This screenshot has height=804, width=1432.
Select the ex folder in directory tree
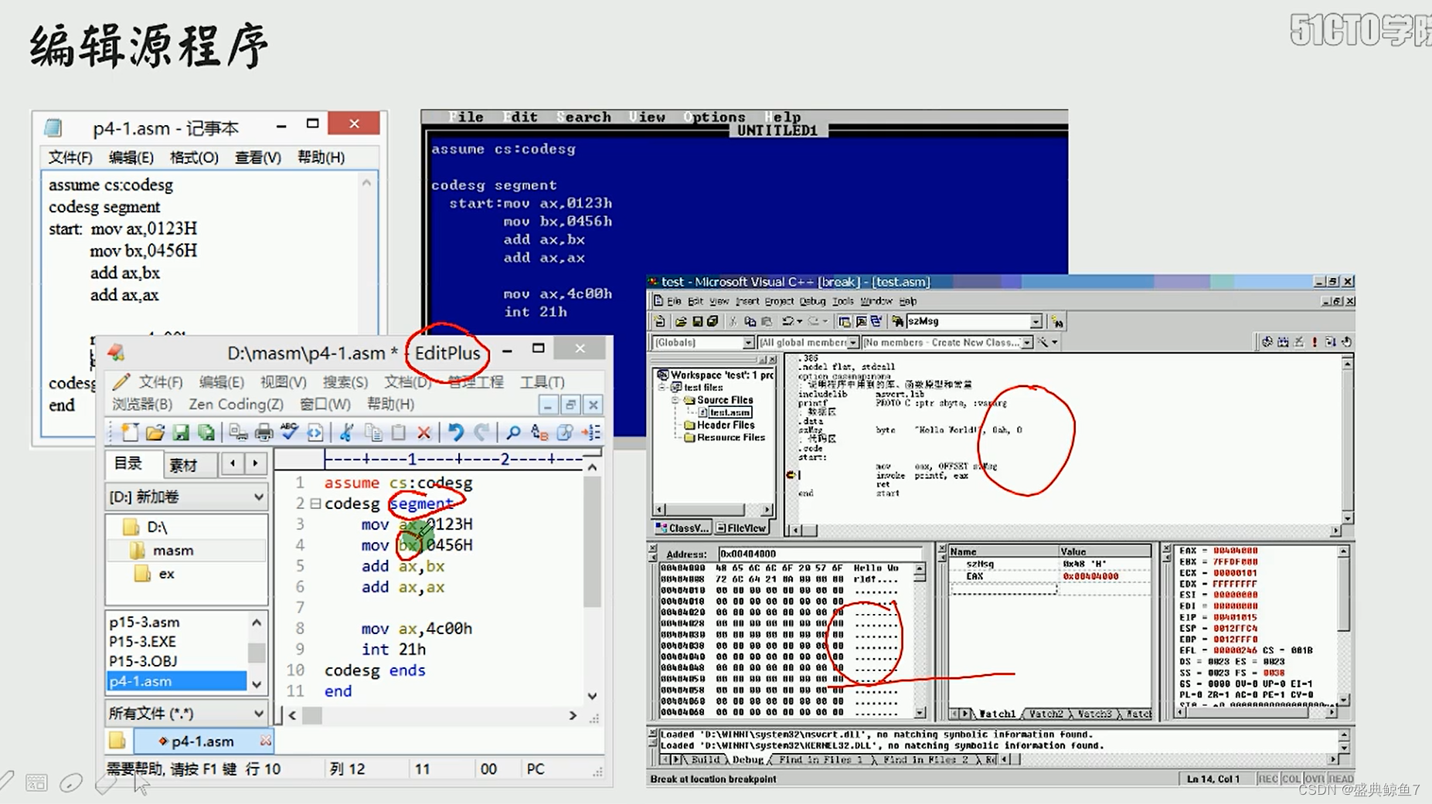pyautogui.click(x=166, y=574)
